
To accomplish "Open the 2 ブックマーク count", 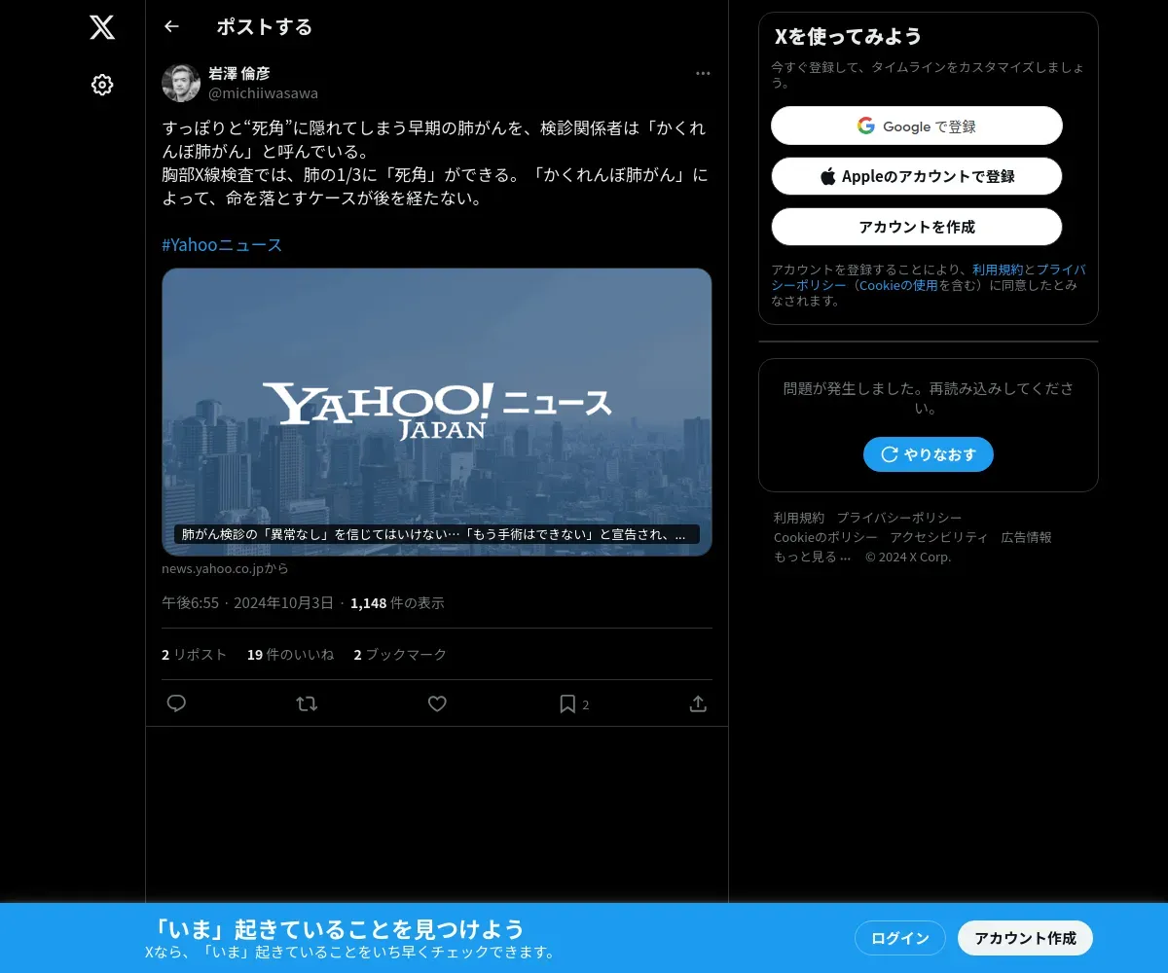I will (x=400, y=654).
